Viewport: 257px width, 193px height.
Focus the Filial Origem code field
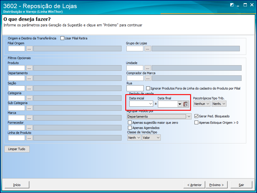17,49
